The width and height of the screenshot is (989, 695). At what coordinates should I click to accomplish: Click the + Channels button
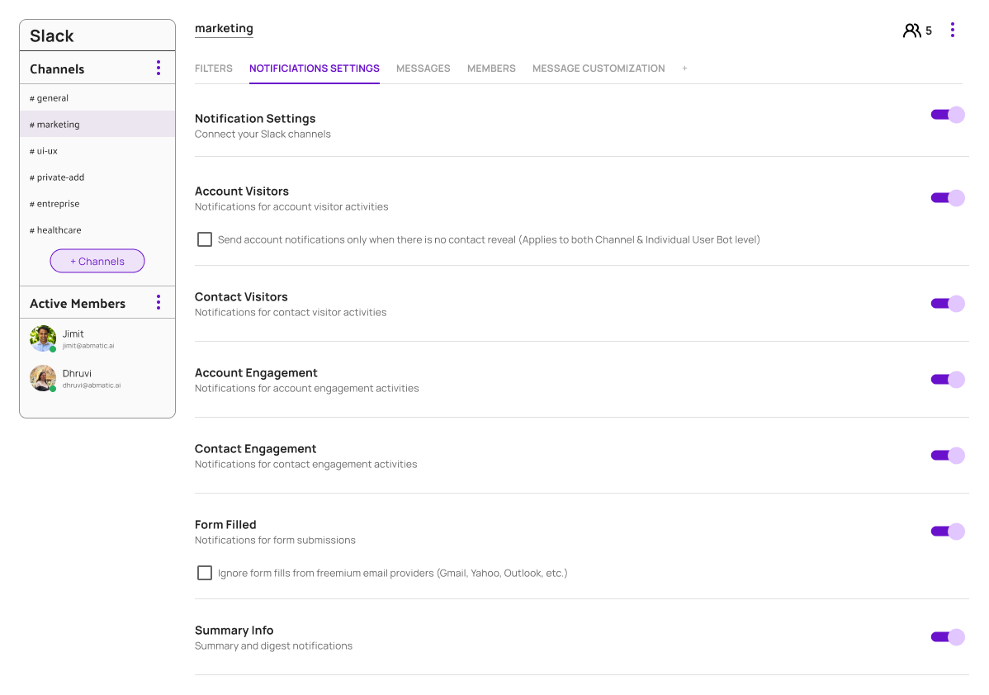click(x=97, y=261)
